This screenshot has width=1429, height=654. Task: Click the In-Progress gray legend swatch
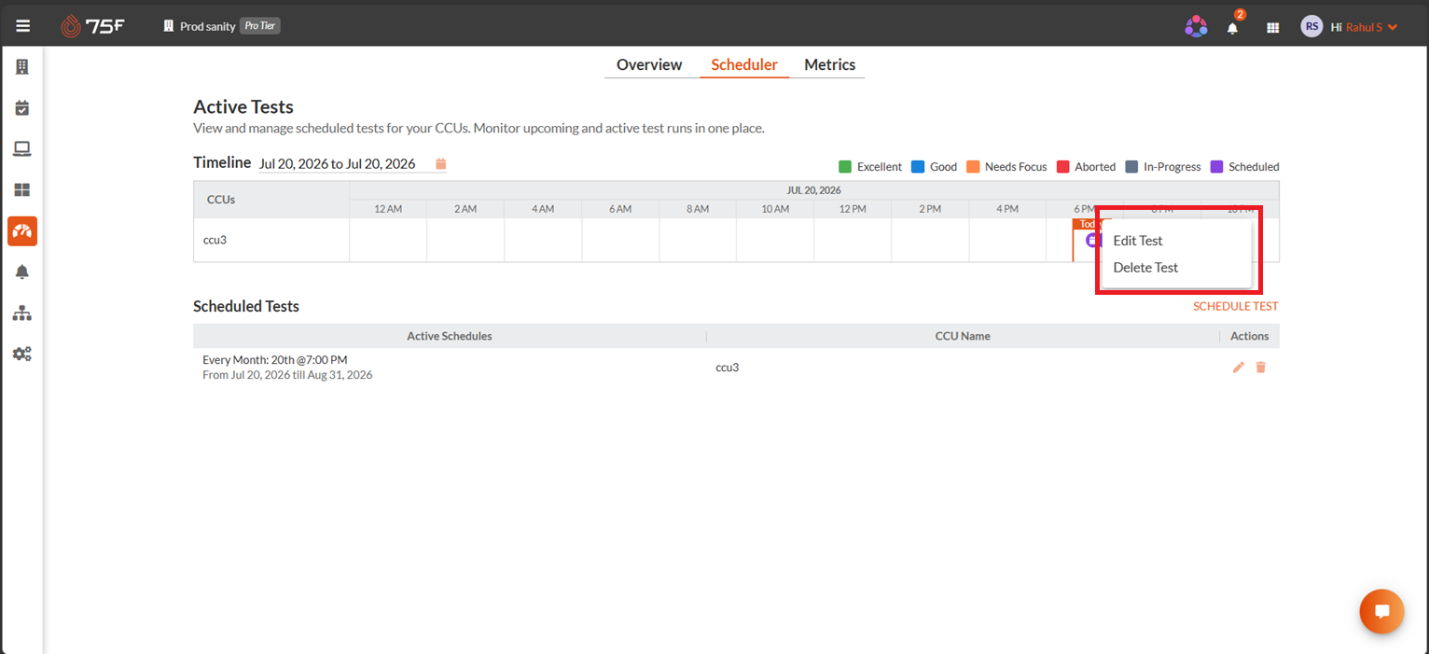tap(1131, 167)
